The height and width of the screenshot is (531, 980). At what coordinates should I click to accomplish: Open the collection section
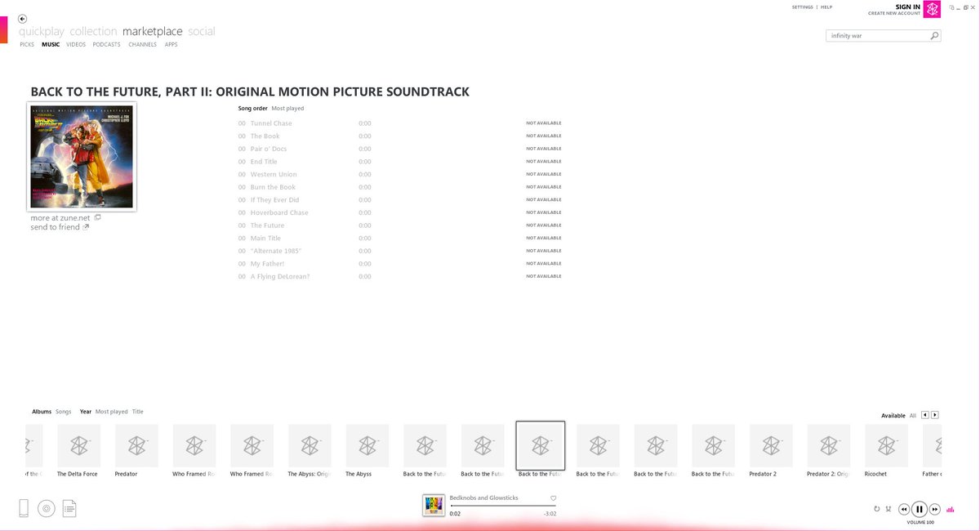93,32
